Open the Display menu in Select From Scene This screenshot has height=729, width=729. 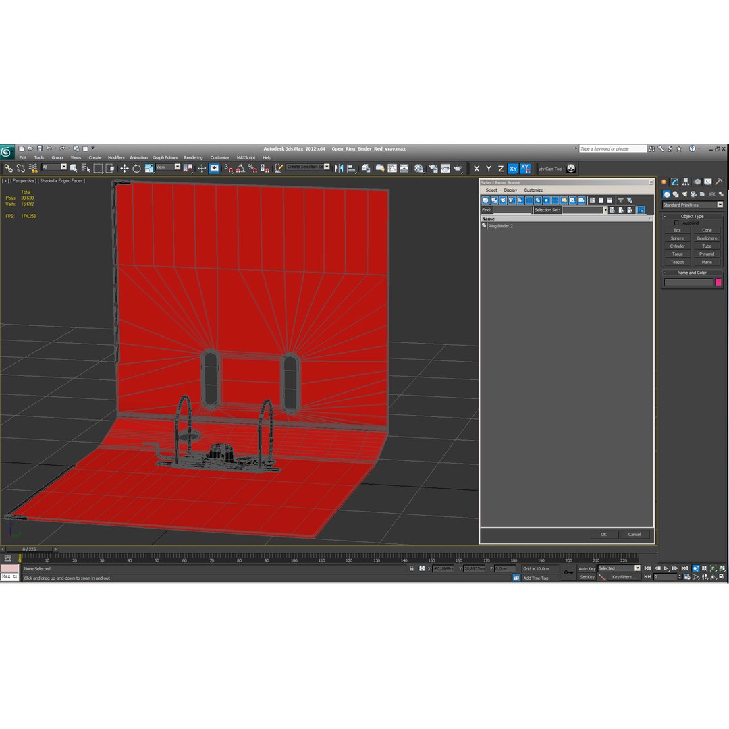[510, 190]
